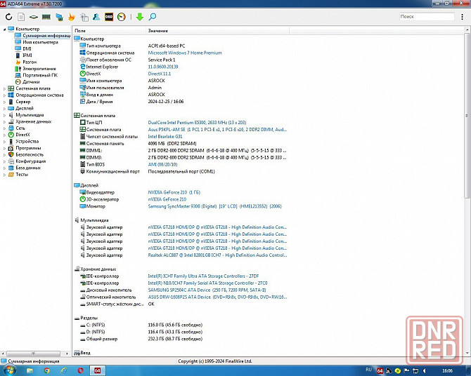This screenshot has height=376, width=471.
Task: Click the magnifier search toolbar icon
Action: pos(153,17)
